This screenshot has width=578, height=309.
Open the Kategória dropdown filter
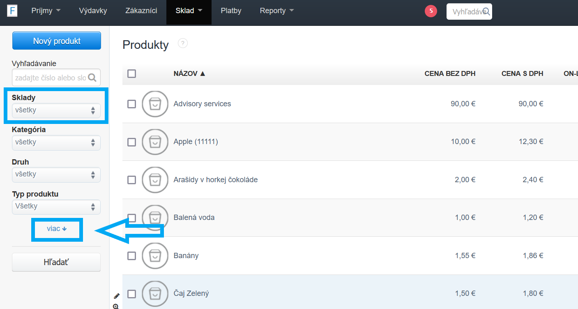(56, 142)
